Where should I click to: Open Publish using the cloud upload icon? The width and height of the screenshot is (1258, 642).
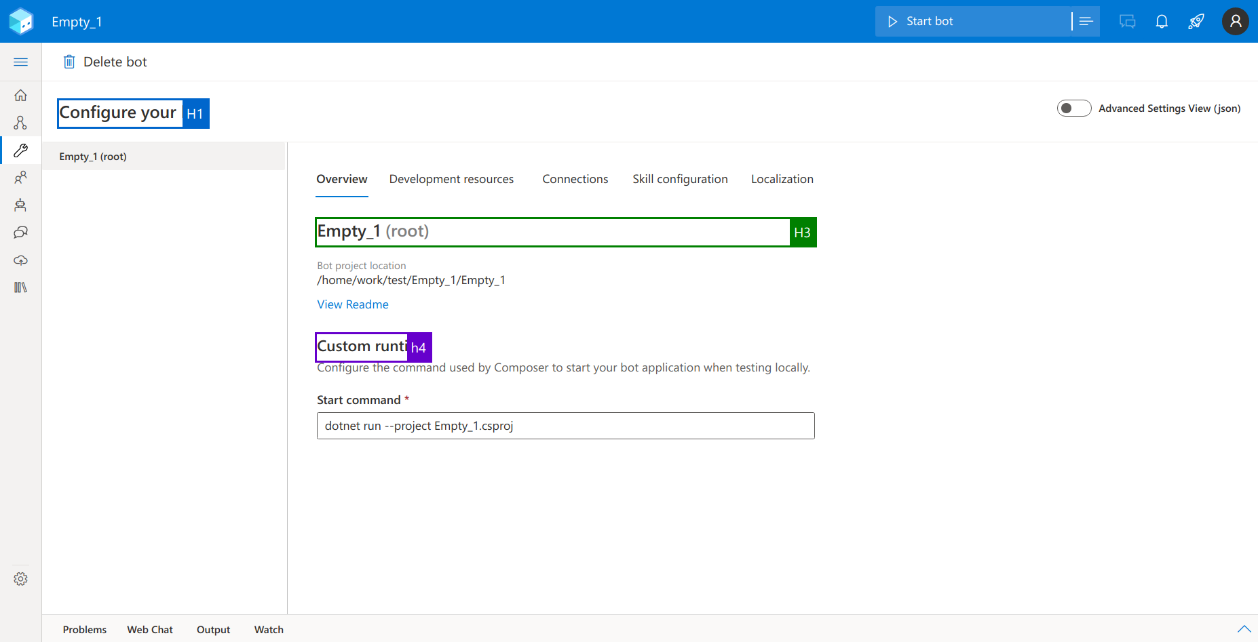20,260
